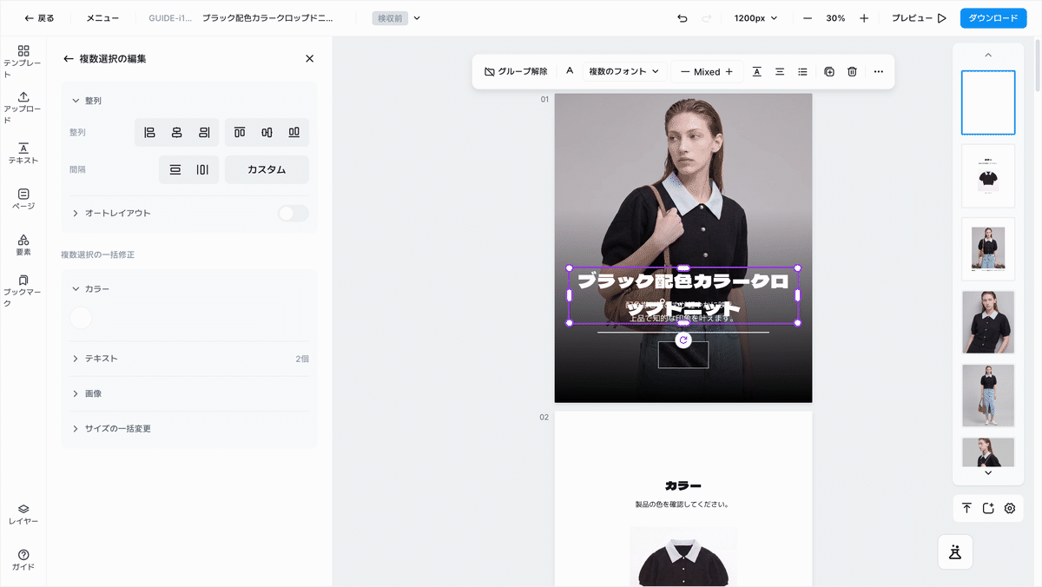Click the add new page icon
The image size is (1042, 587).
point(988,508)
